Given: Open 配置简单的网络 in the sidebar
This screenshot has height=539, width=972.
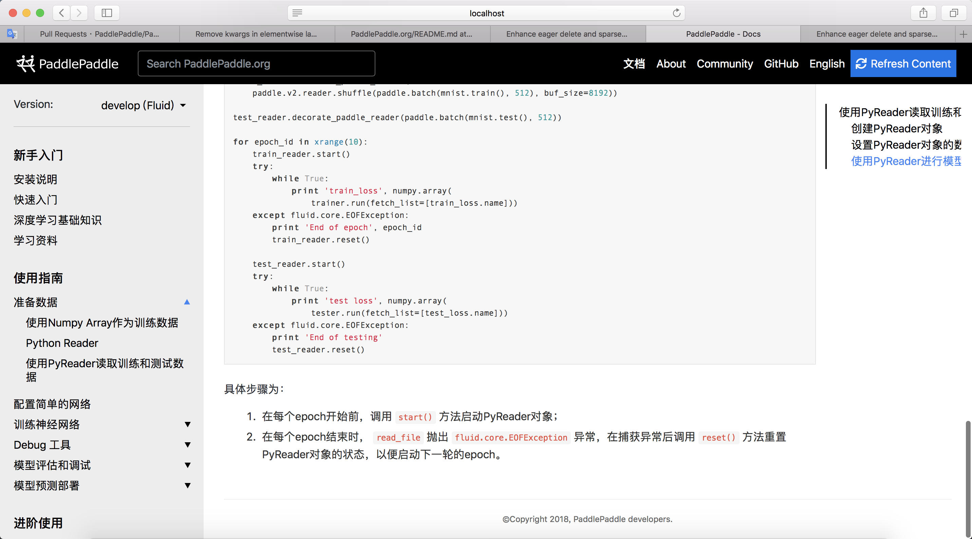Looking at the screenshot, I should 52,404.
